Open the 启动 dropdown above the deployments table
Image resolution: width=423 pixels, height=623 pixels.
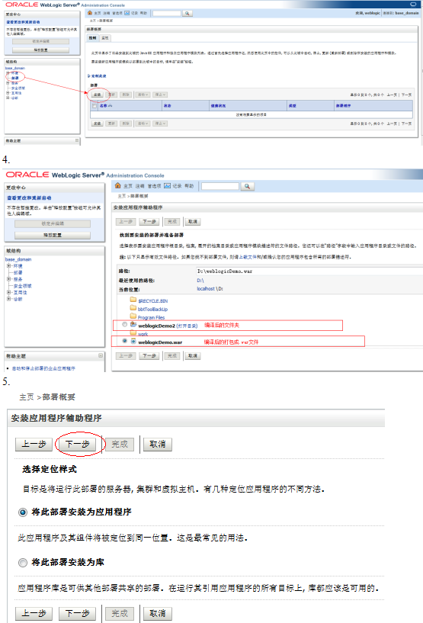tap(143, 95)
